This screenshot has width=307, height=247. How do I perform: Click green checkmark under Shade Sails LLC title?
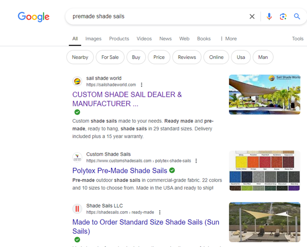click(x=77, y=239)
